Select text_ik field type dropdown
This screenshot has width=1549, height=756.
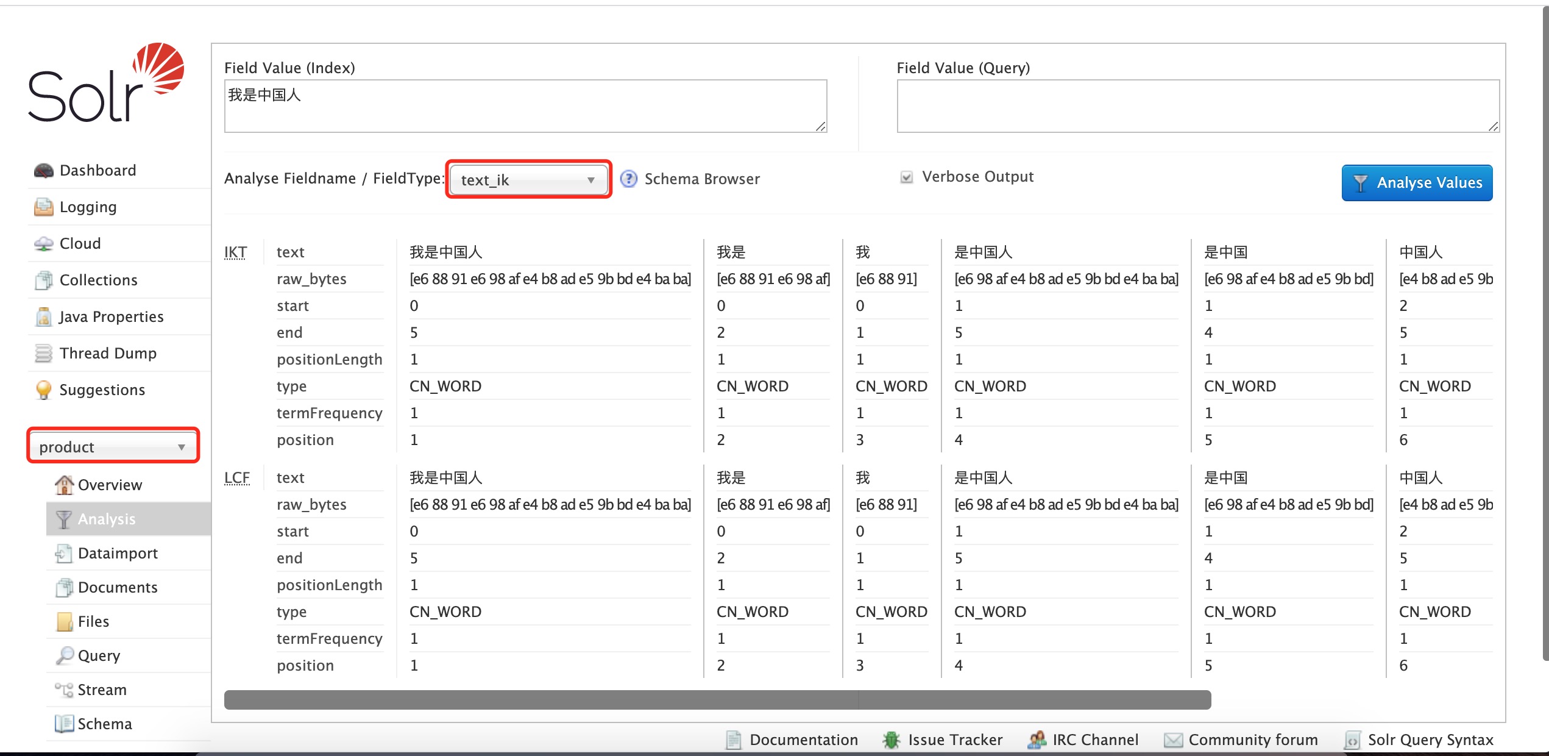[x=528, y=180]
